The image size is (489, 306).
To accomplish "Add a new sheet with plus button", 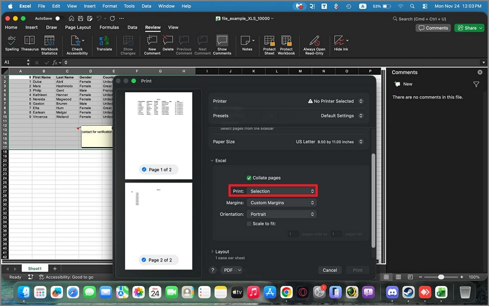I will click(55, 269).
